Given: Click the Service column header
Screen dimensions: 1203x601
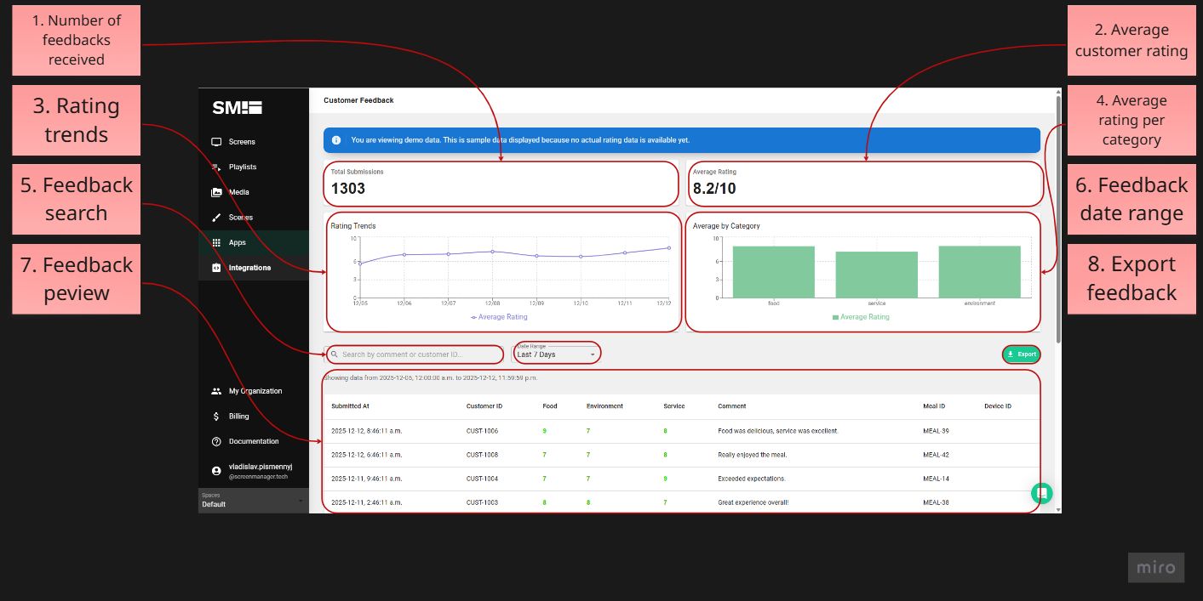Looking at the screenshot, I should point(674,406).
